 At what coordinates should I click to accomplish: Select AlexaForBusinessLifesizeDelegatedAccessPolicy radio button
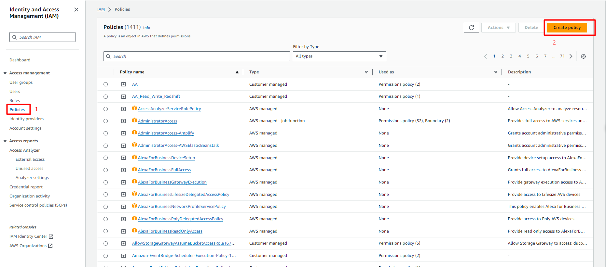coord(105,195)
